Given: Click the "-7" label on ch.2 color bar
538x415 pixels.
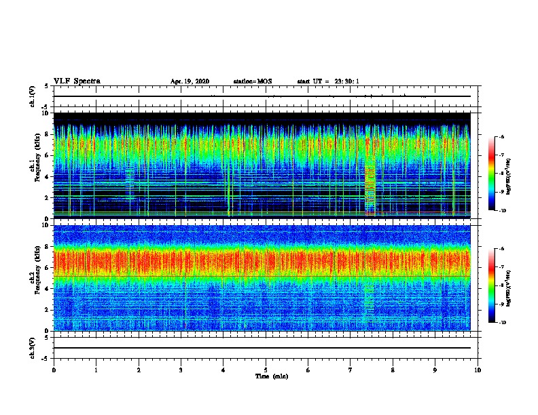Looking at the screenshot, I should 501,267.
